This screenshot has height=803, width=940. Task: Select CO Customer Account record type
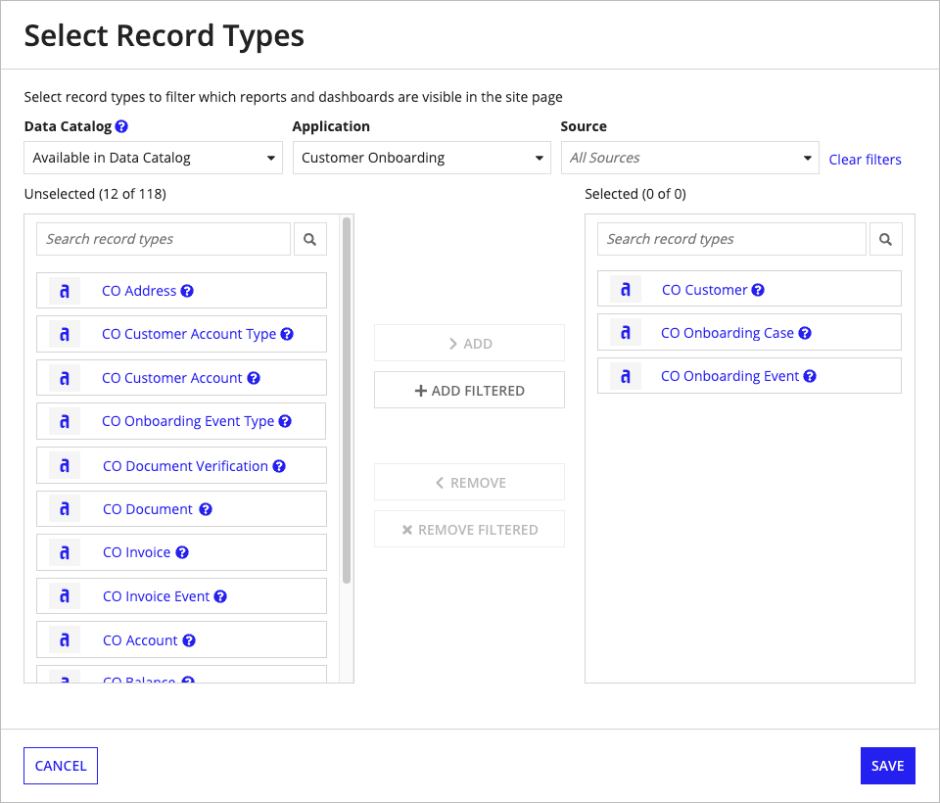coord(182,378)
